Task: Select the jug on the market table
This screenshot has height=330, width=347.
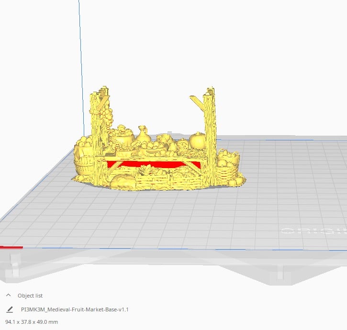Action: (142, 133)
